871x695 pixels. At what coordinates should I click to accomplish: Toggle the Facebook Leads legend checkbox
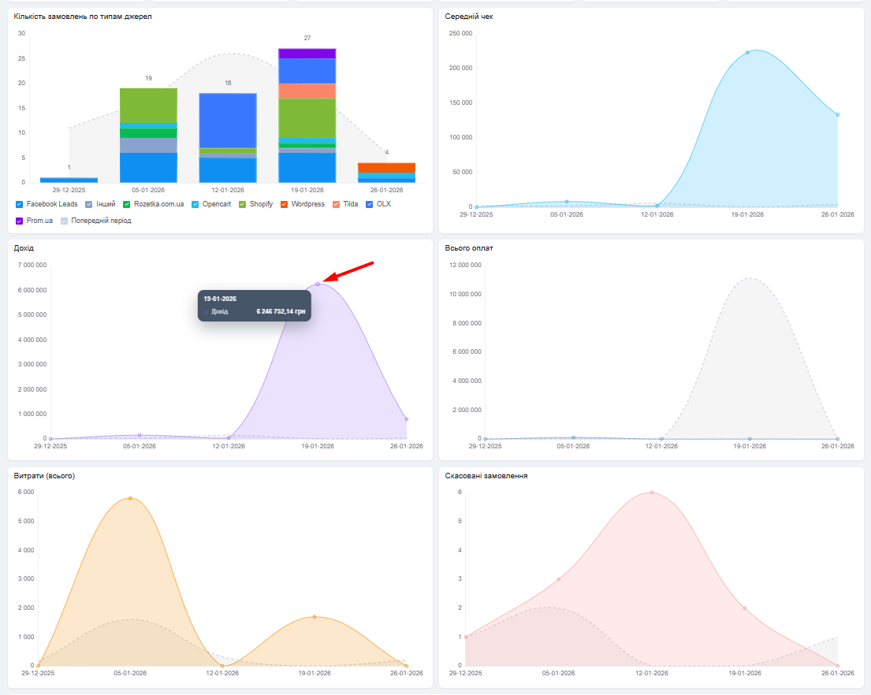pyautogui.click(x=20, y=204)
